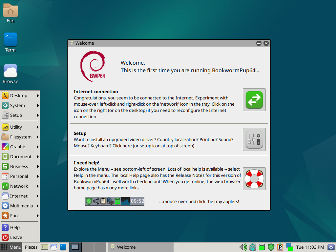Open the Internet submenu
The width and height of the screenshot is (336, 252).
point(20,196)
